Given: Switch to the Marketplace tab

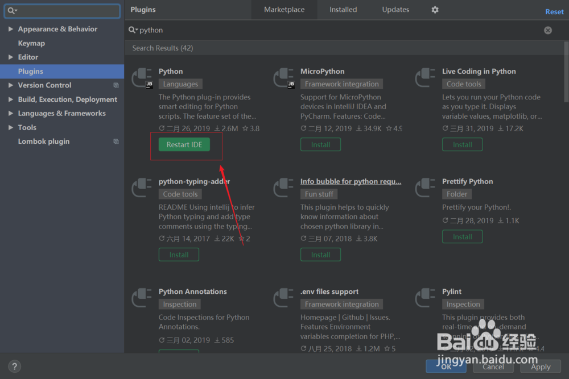Looking at the screenshot, I should [284, 10].
